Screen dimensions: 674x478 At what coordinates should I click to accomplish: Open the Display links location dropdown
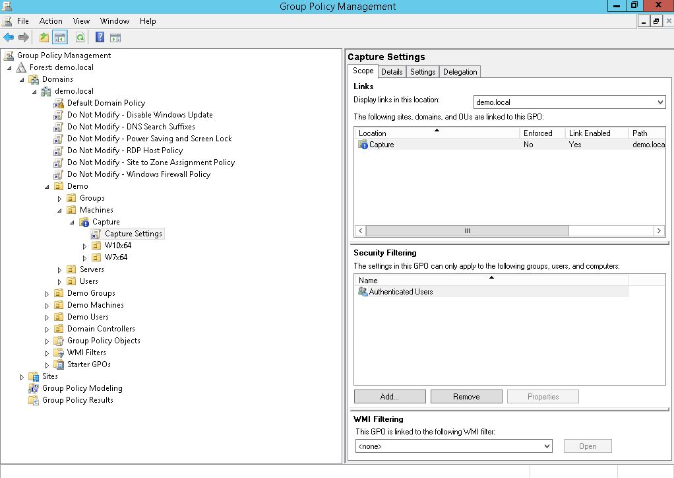(659, 102)
